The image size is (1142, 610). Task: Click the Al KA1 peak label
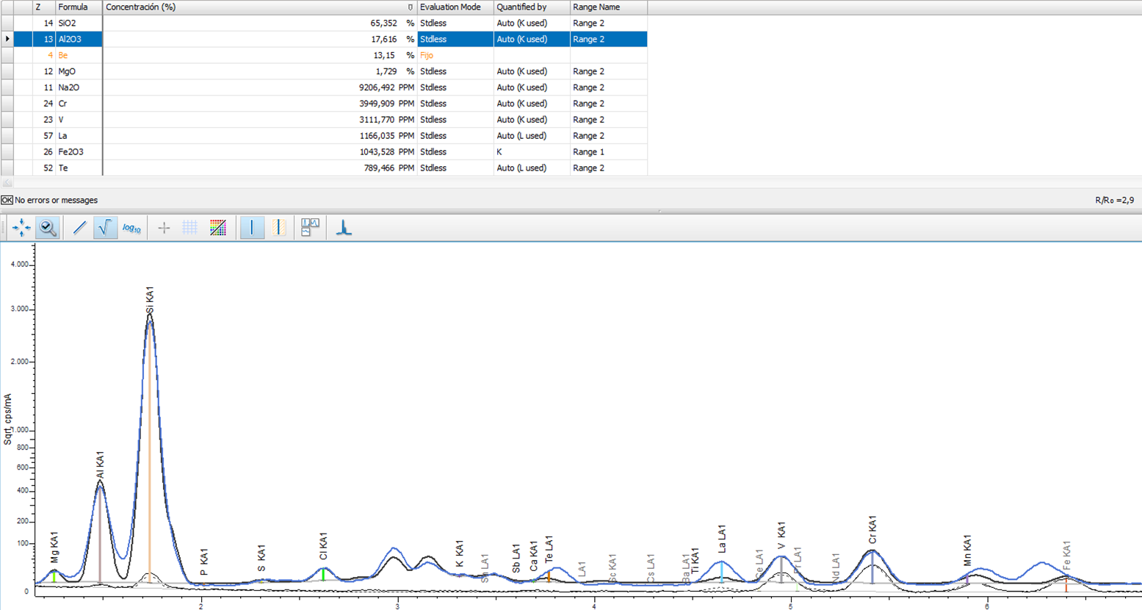point(101,465)
